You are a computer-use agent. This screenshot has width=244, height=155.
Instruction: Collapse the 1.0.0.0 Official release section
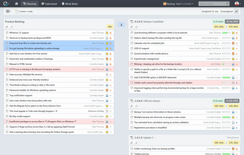(161, 101)
